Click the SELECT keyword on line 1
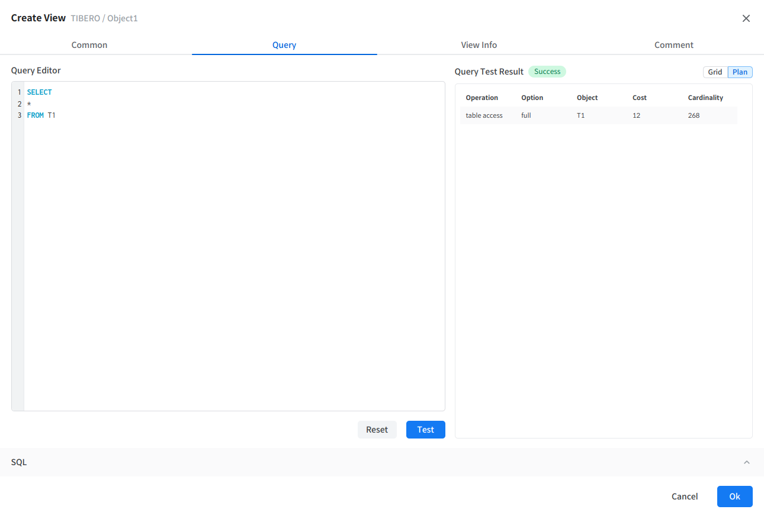 40,92
